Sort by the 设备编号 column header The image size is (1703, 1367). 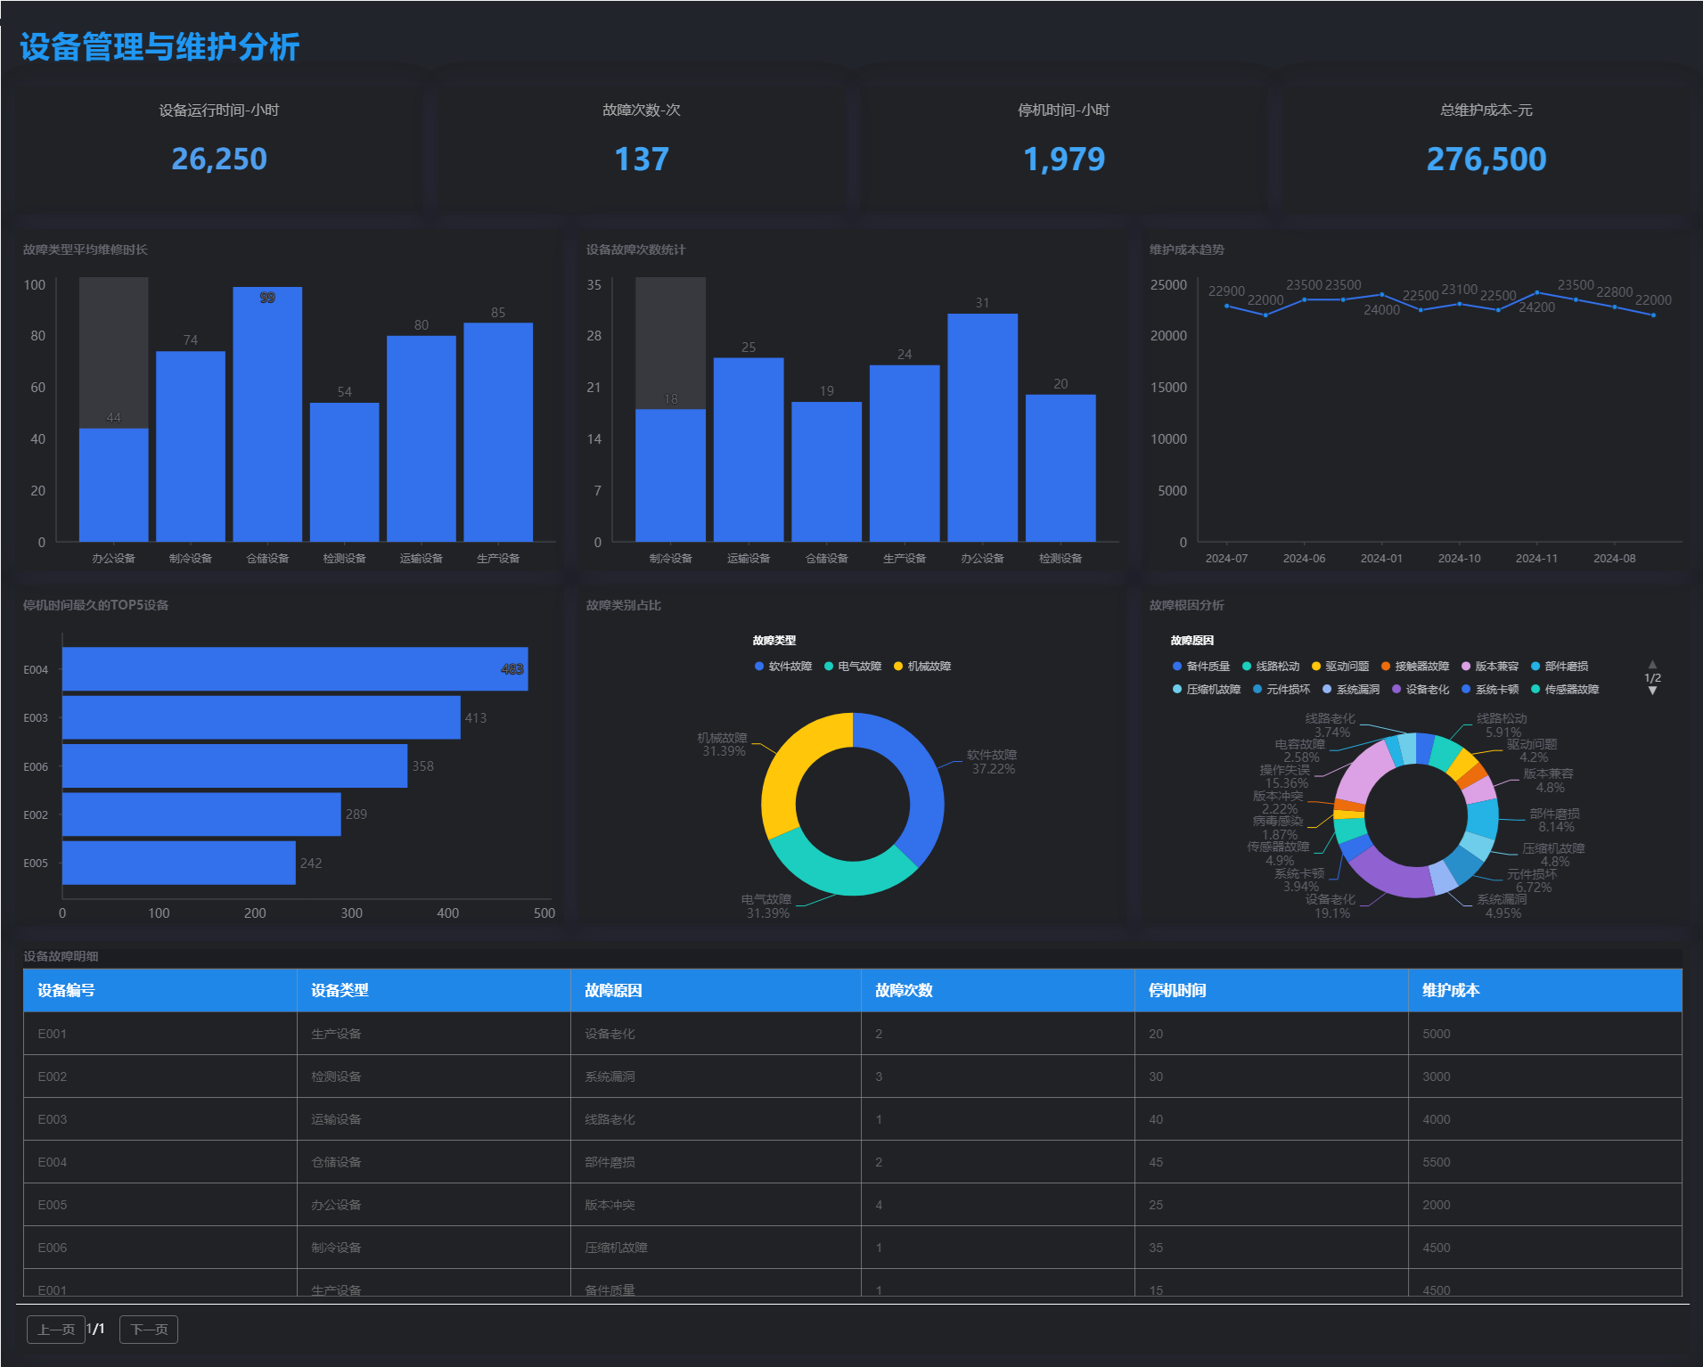click(x=160, y=990)
